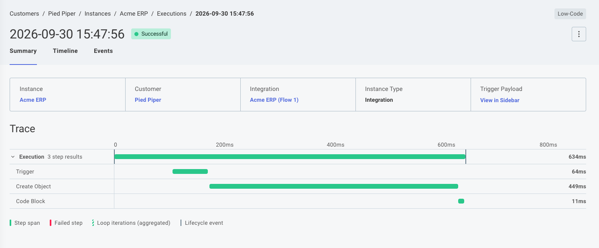Image resolution: width=599 pixels, height=248 pixels.
Task: Click the end lifecycle event marker line
Action: tap(466, 157)
